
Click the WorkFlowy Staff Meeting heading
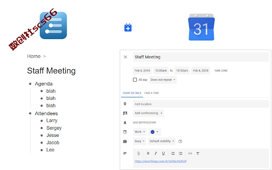51,71
